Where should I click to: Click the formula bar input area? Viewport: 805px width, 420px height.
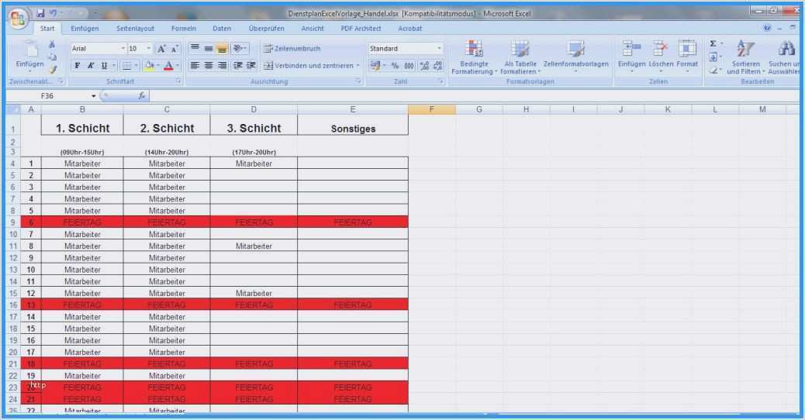475,96
